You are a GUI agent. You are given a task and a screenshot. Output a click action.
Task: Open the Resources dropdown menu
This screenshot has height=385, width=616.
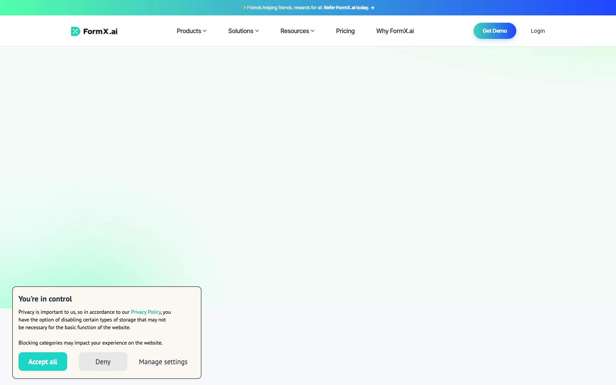point(297,31)
